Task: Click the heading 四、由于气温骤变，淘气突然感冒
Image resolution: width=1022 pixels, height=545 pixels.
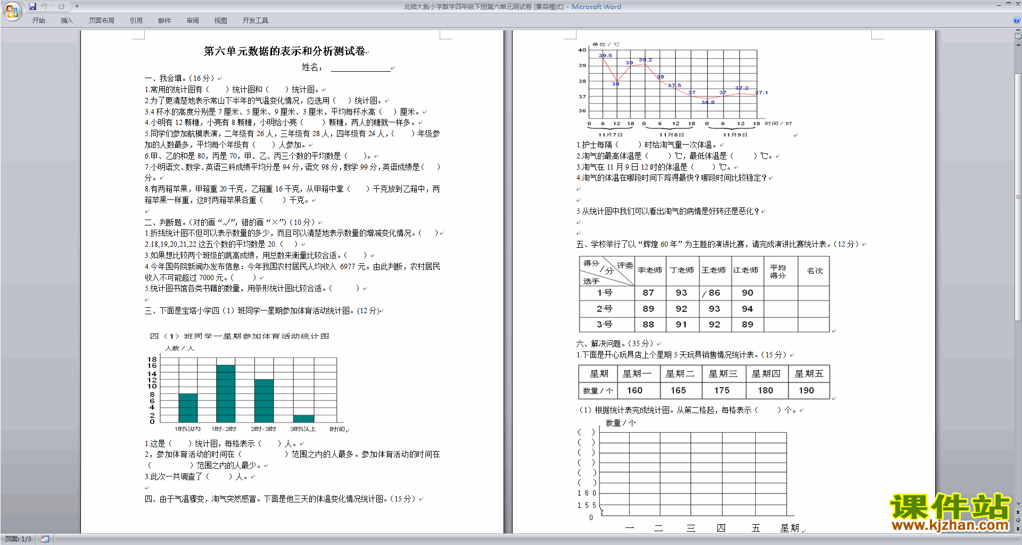Action: 281,499
